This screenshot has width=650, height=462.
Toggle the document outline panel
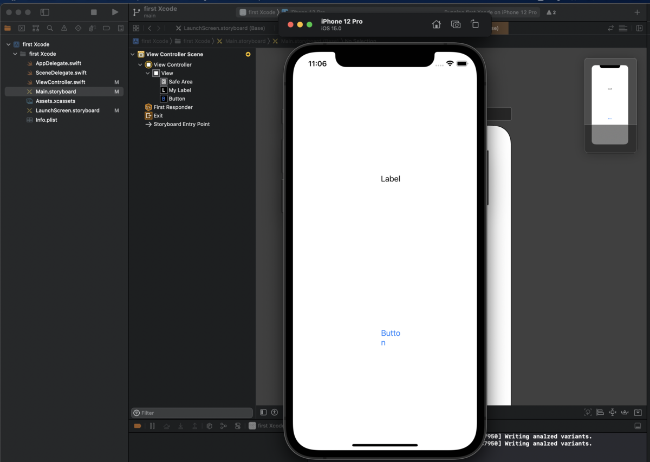263,412
